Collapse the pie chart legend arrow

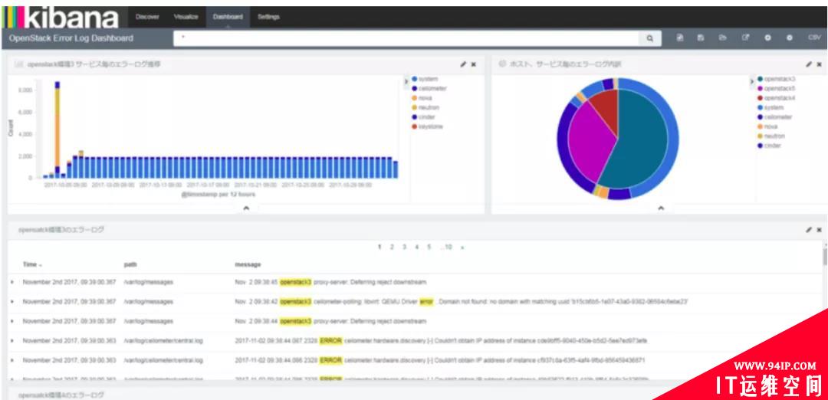click(752, 82)
